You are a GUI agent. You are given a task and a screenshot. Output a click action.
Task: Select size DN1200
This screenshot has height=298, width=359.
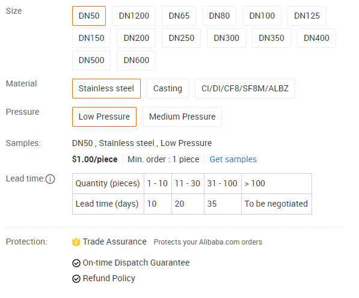pos(133,16)
